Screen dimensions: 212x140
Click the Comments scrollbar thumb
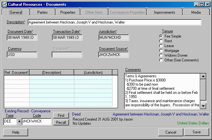203,90
